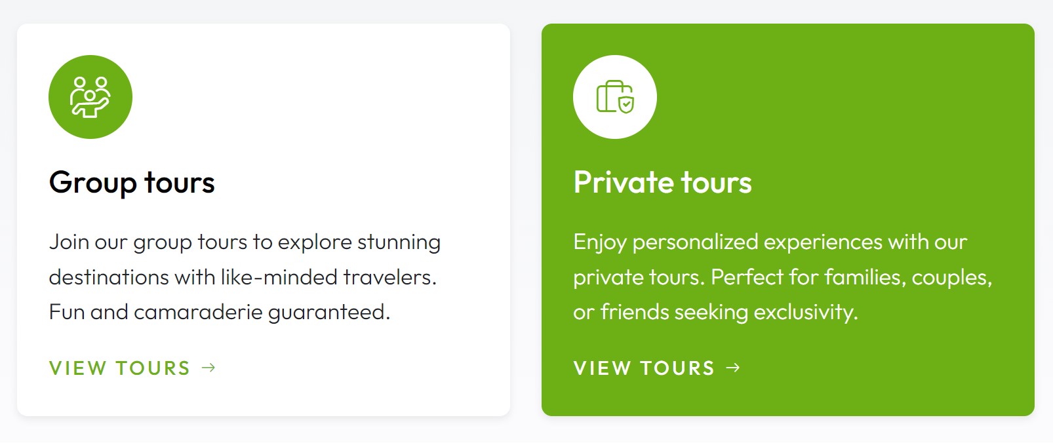Select the "Group tours" heading
Image resolution: width=1053 pixels, height=443 pixels.
[x=132, y=183]
